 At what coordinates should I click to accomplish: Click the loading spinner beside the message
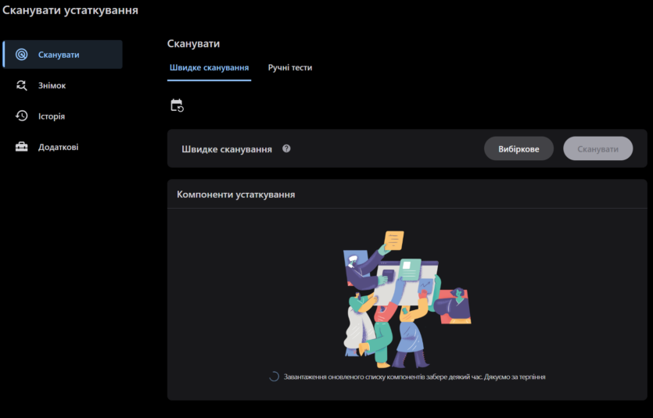[x=274, y=377]
